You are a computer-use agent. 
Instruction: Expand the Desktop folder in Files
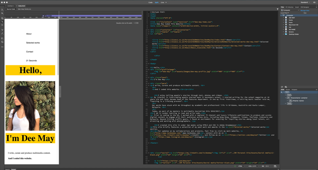283,34
